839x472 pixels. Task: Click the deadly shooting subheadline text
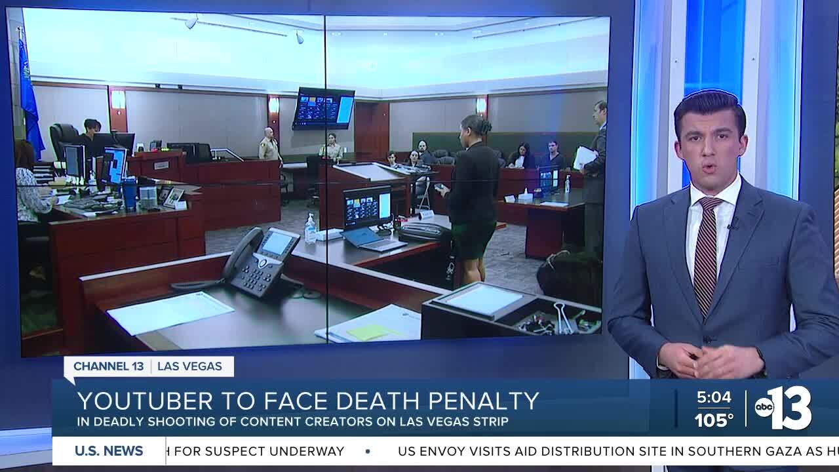pos(292,422)
